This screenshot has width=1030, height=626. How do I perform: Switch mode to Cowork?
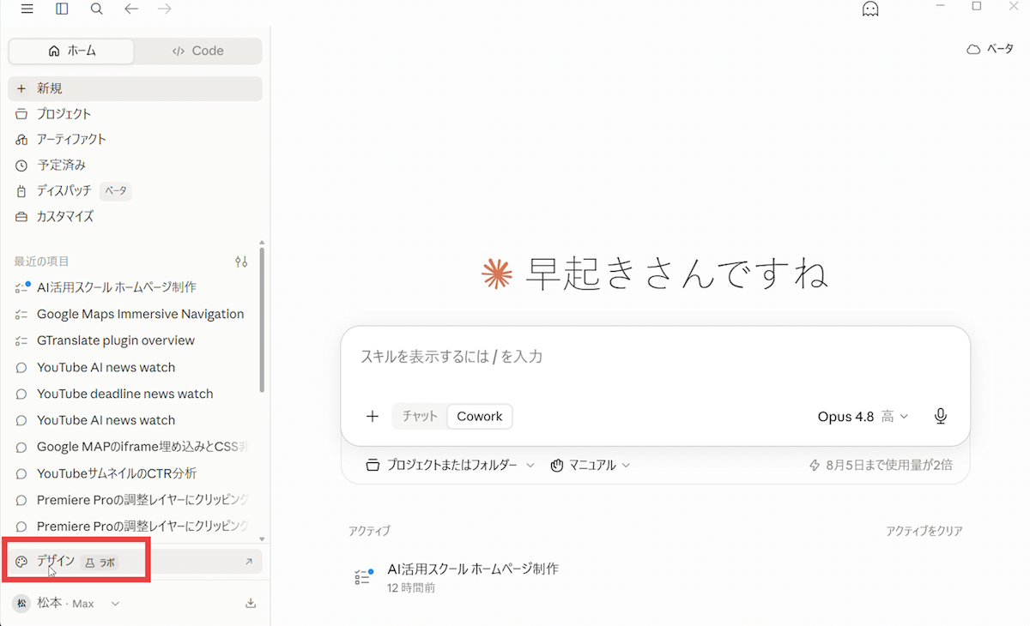(x=480, y=417)
